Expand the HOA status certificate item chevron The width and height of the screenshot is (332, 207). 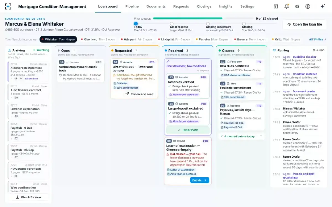click(x=12, y=176)
